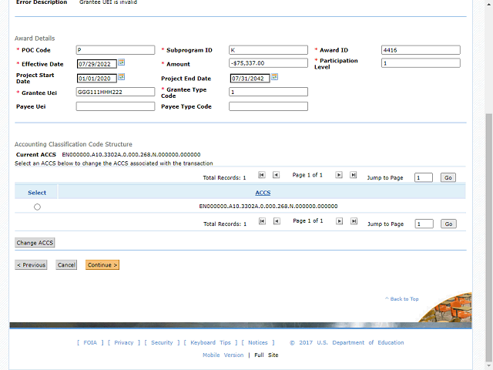
Task: Click the Change ACCS button
Action: pos(35,243)
